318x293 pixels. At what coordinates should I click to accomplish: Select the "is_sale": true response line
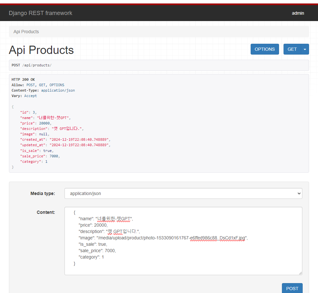(37, 151)
